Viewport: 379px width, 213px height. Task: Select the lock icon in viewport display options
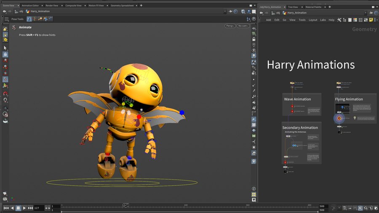tap(254, 39)
